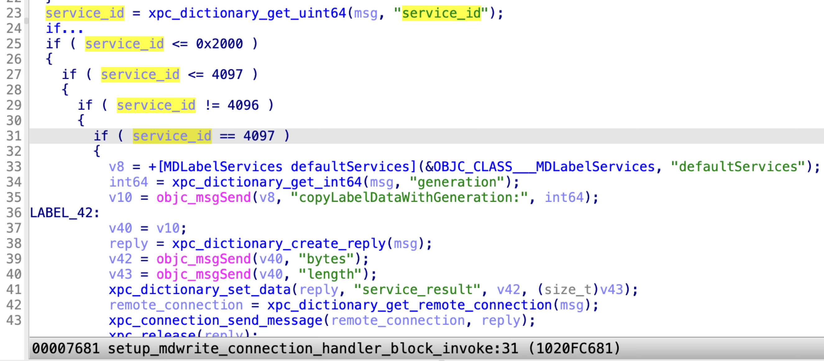Click line number 24 in the gutter

14,29
